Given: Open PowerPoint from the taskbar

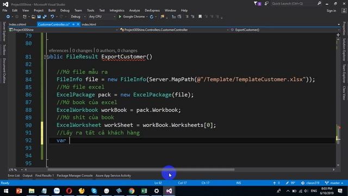Looking at the screenshot, I should (19, 191).
